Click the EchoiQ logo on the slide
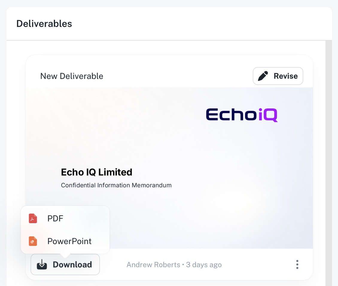 point(242,115)
